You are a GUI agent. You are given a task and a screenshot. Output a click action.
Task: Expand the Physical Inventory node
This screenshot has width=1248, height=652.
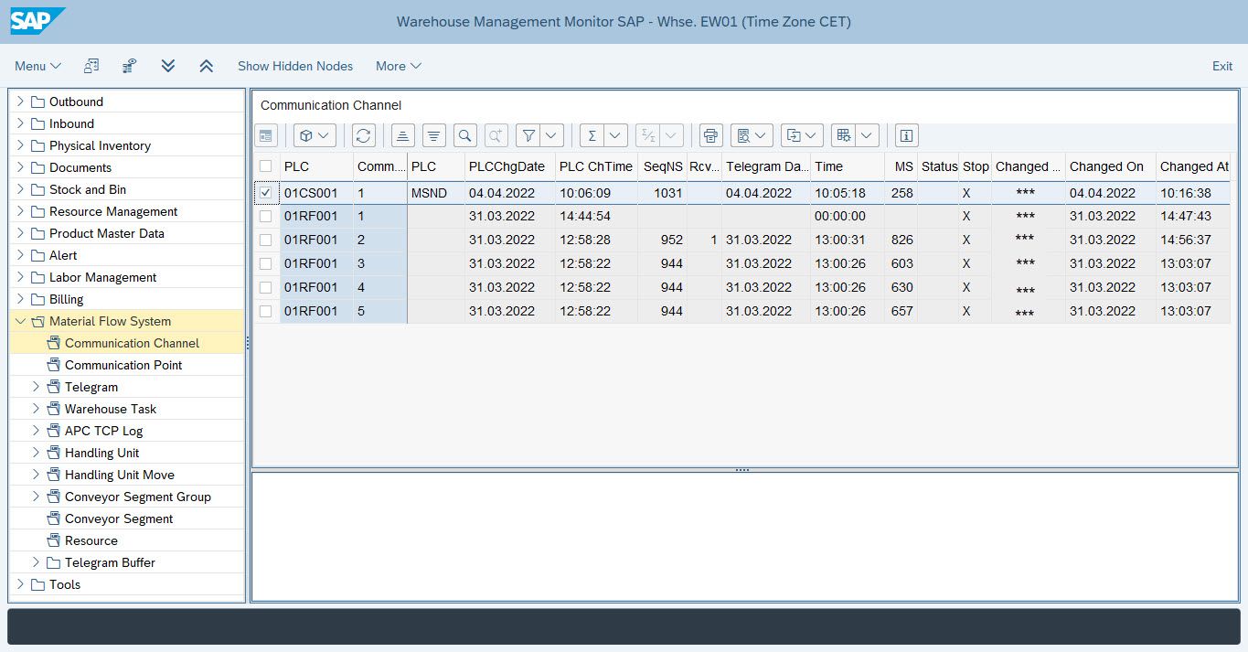pyautogui.click(x=20, y=145)
